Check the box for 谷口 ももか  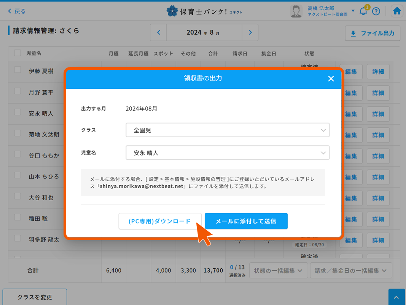pyautogui.click(x=18, y=154)
